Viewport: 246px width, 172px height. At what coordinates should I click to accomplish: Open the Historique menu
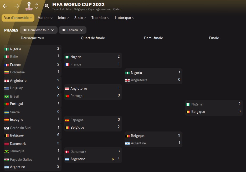125,18
